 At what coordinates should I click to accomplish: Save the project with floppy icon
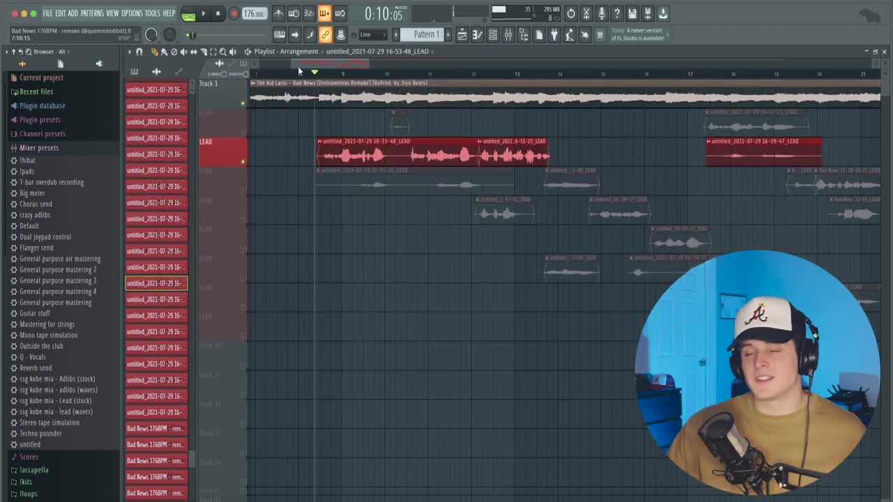point(632,13)
